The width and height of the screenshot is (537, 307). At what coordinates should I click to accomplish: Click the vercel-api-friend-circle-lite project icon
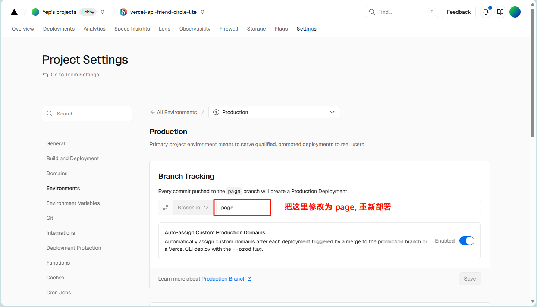(123, 12)
